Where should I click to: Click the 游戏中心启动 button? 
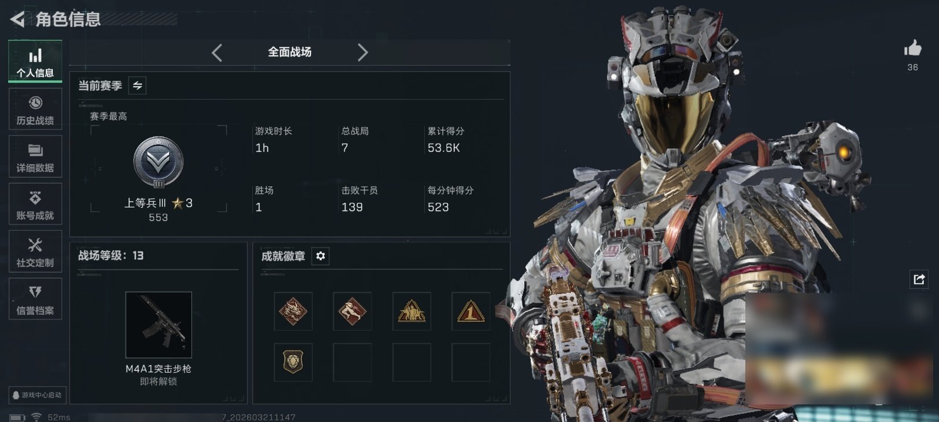coord(37,395)
